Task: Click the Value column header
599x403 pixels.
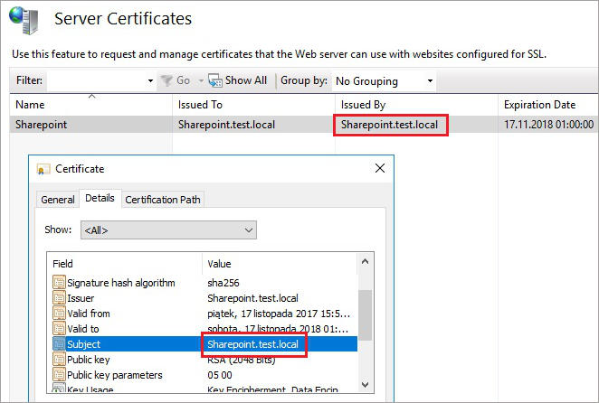Action: [x=280, y=264]
